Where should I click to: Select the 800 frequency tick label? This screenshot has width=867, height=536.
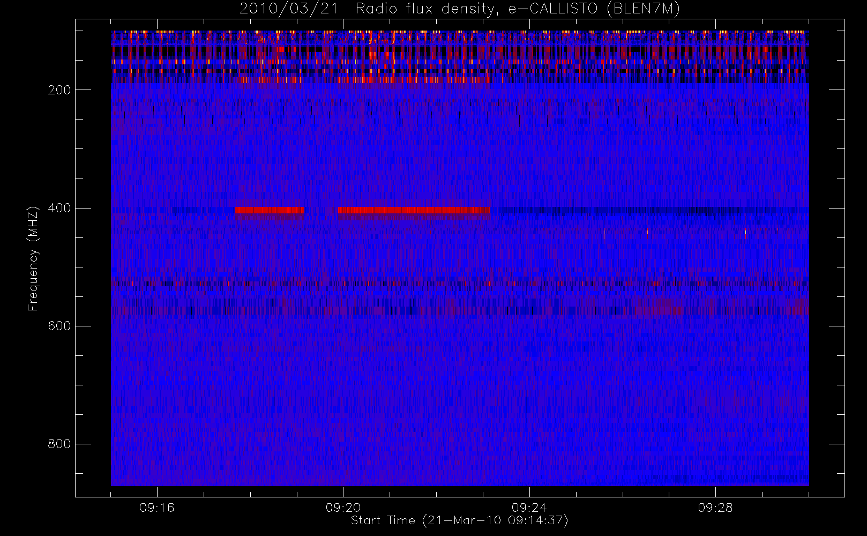[59, 444]
